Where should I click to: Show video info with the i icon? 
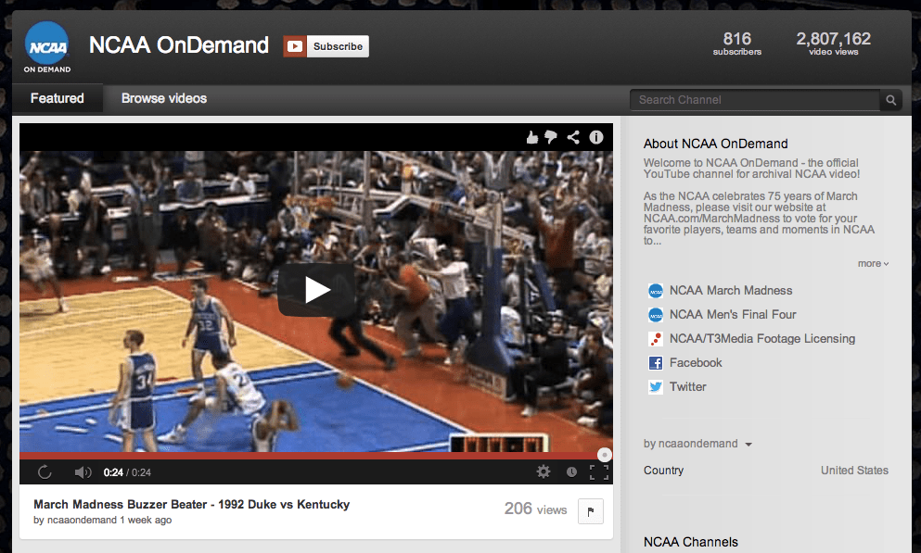[x=596, y=137]
